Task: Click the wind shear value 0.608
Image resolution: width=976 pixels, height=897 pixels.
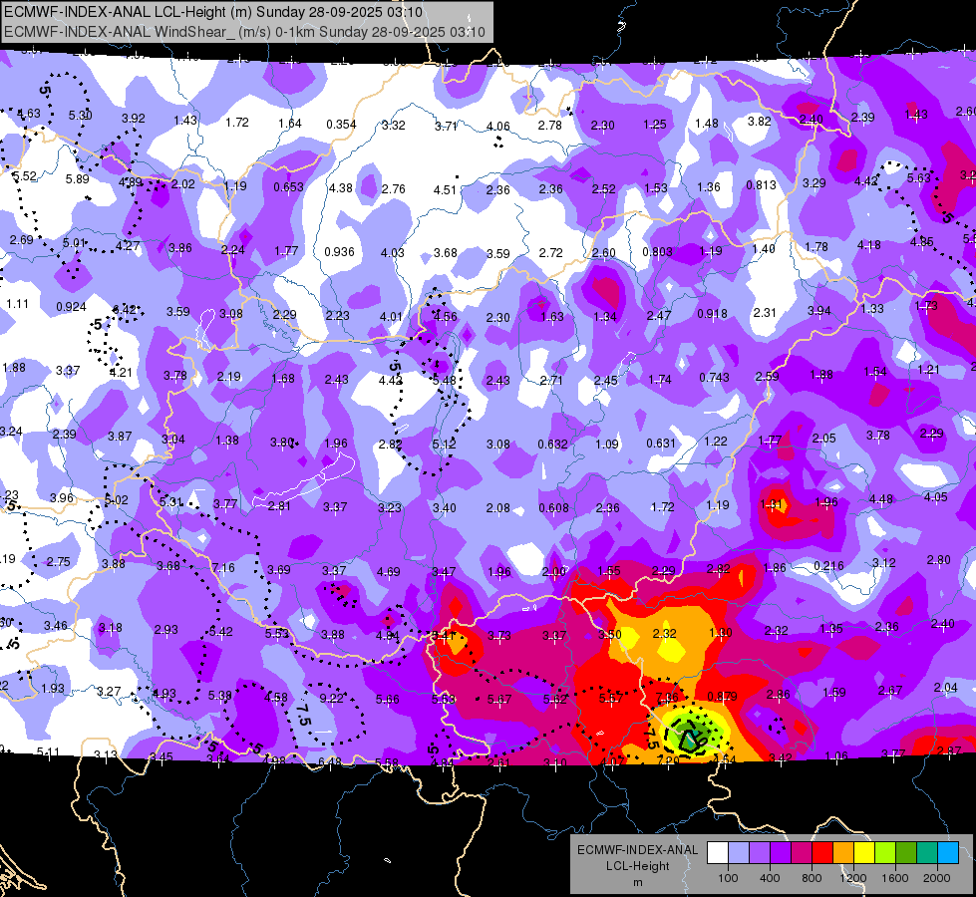Action: point(554,508)
